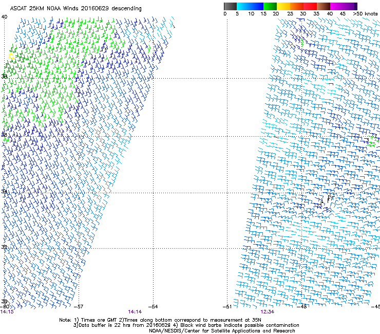Click the note line '3)Data buffer is 22 hrs'

tap(186, 325)
